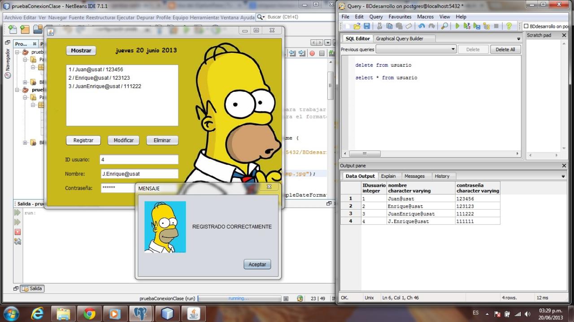Open Find with the magnifier icon in pgAdmin
The width and height of the screenshot is (574, 322).
tap(444, 26)
